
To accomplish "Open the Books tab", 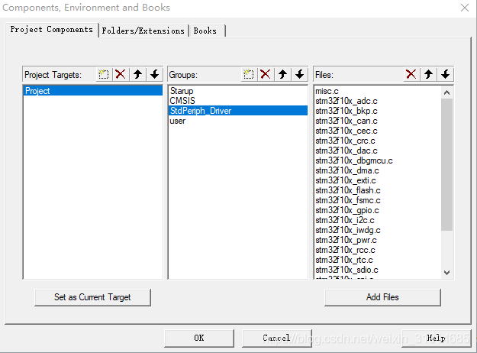I will point(207,31).
